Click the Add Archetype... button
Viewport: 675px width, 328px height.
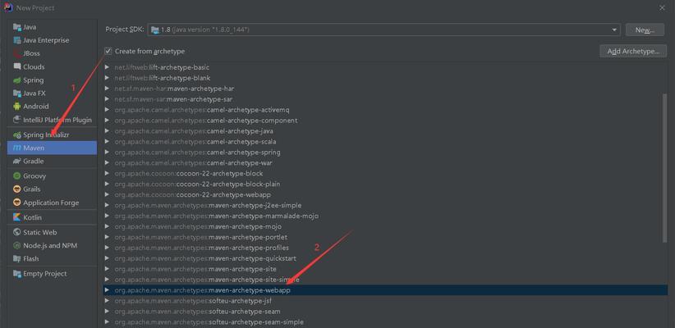pyautogui.click(x=633, y=51)
